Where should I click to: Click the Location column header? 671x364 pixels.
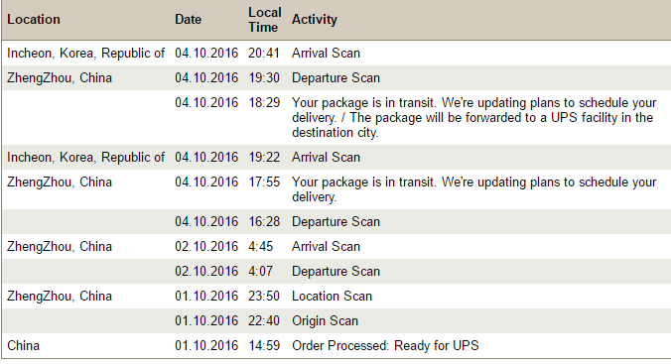point(34,20)
